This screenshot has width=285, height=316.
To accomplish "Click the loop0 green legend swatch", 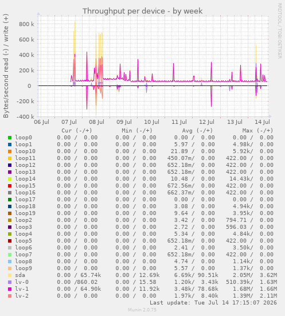I will pyautogui.click(x=10, y=138).
